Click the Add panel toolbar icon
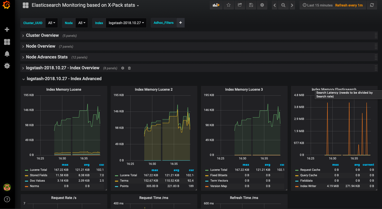The width and height of the screenshot is (382, 209). [216, 5]
